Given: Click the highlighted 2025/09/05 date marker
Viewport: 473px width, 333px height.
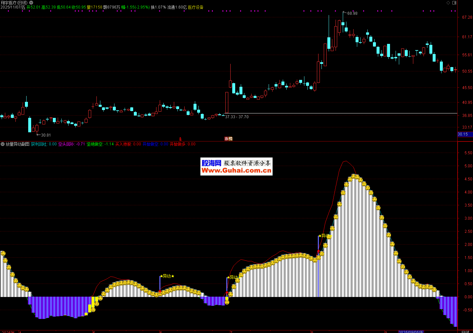Looking at the screenshot, I should [411, 332].
